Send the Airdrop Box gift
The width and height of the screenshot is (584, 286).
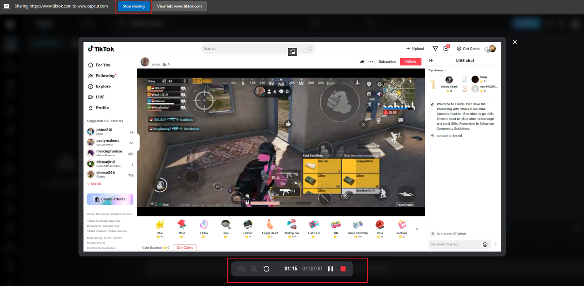coord(292,229)
